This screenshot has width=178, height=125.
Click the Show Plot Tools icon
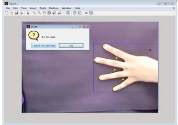click(x=91, y=13)
